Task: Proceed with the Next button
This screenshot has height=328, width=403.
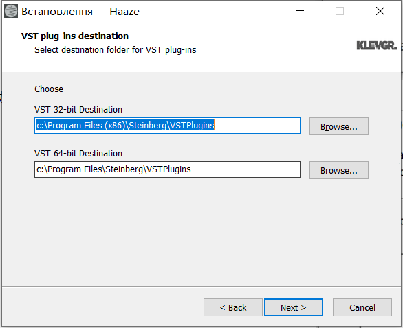Action: tap(294, 307)
